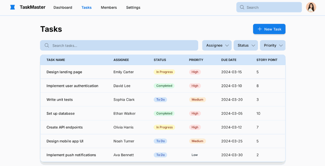Viewport: 325px width, 166px height.
Task: Open the Priority filter dropdown
Action: (273, 46)
